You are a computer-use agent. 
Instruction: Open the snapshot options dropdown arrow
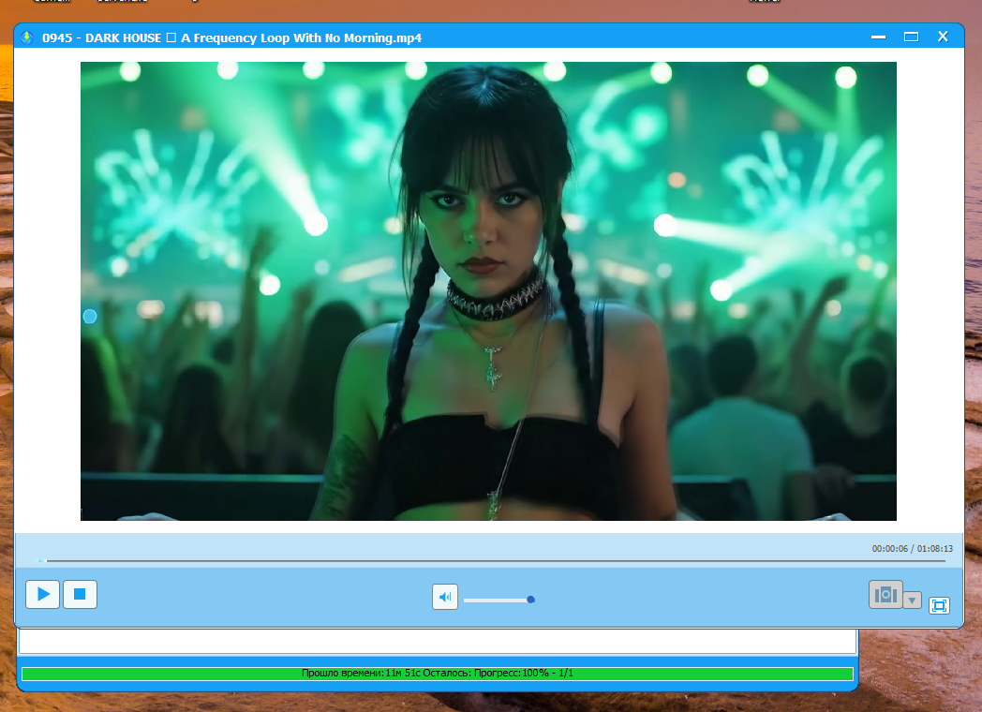tap(912, 600)
